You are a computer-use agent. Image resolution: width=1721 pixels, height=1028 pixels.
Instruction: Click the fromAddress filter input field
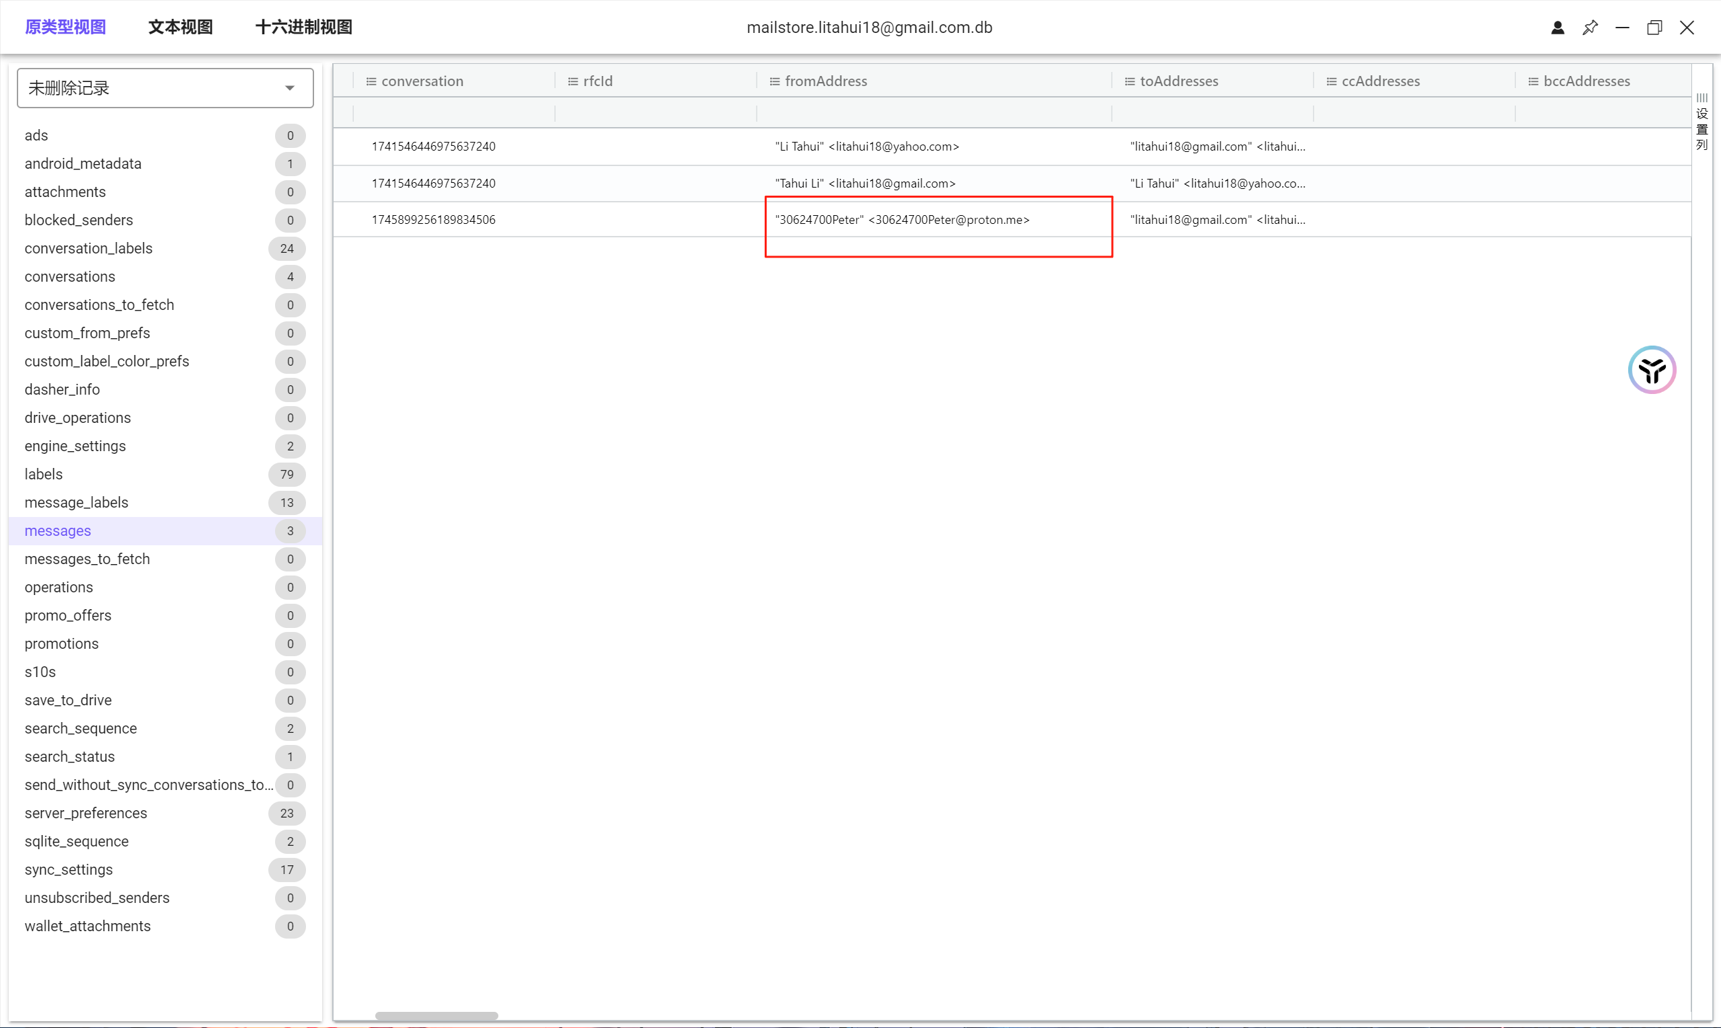[x=933, y=113]
